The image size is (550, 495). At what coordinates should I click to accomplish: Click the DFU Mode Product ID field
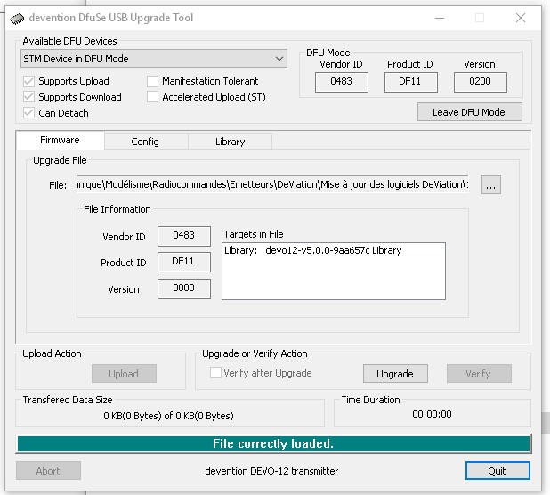[411, 82]
